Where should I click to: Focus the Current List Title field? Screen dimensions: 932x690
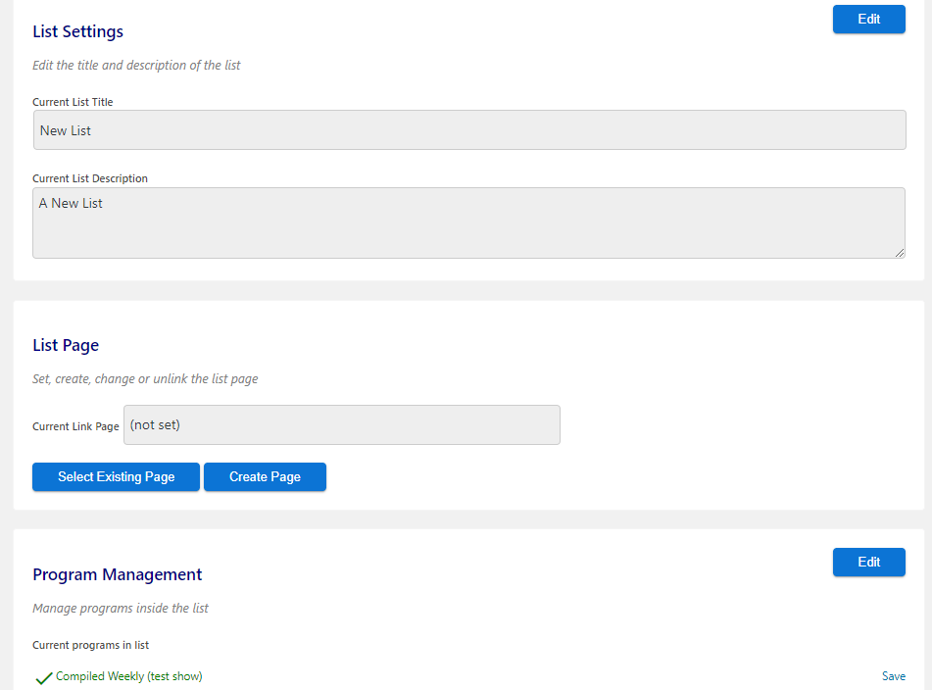[x=469, y=129]
